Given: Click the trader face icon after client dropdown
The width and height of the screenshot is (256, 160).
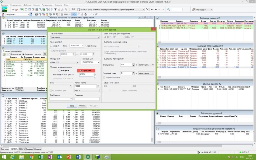Looking at the screenshot, I should pyautogui.click(x=31, y=14).
